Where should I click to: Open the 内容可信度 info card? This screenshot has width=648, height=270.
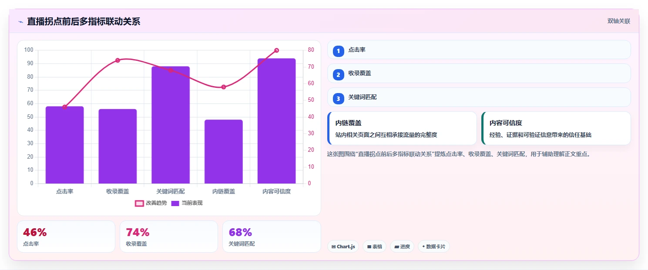tap(556, 128)
